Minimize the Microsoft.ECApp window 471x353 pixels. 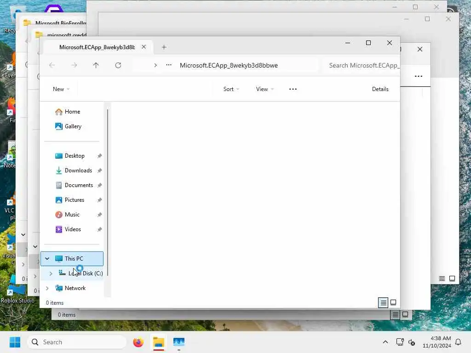click(348, 43)
